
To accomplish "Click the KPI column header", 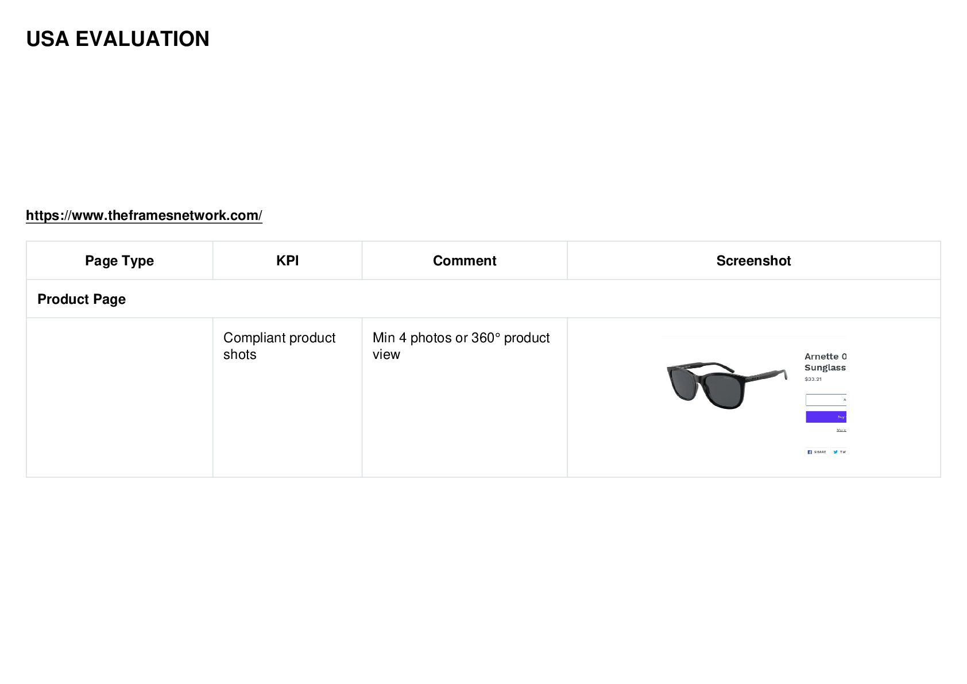I will pyautogui.click(x=287, y=261).
